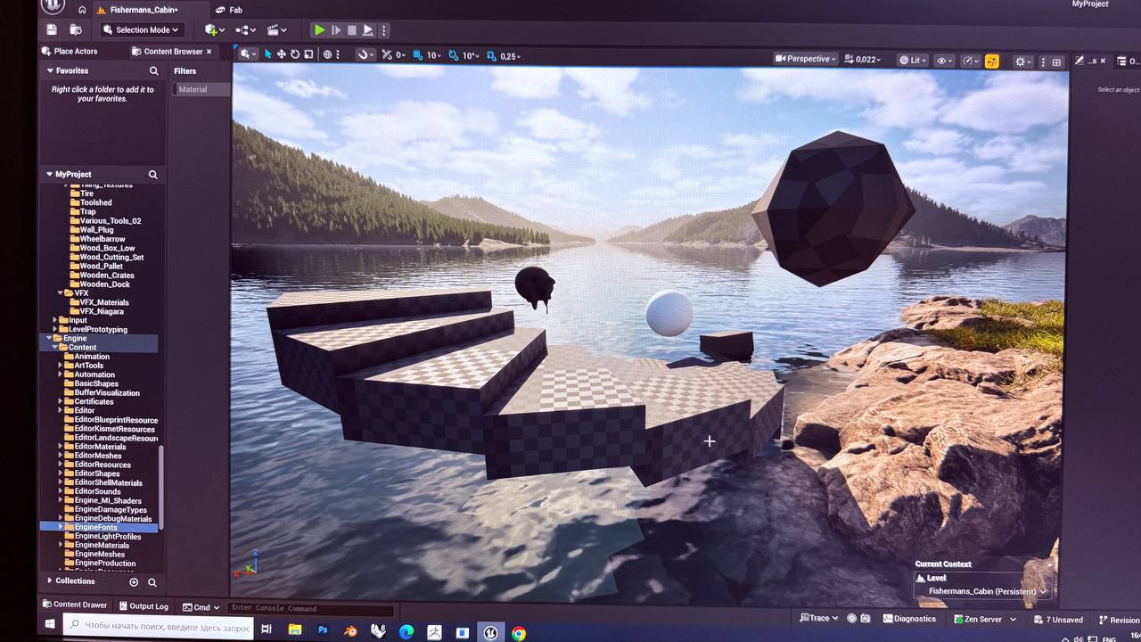
Task: Select the Wheelbarrow folder
Action: pyautogui.click(x=102, y=239)
